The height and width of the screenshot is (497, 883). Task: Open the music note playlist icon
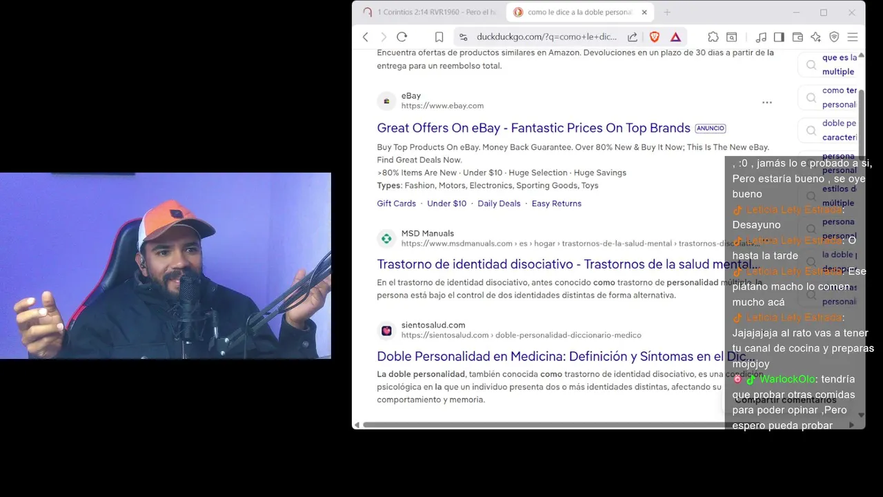761,37
